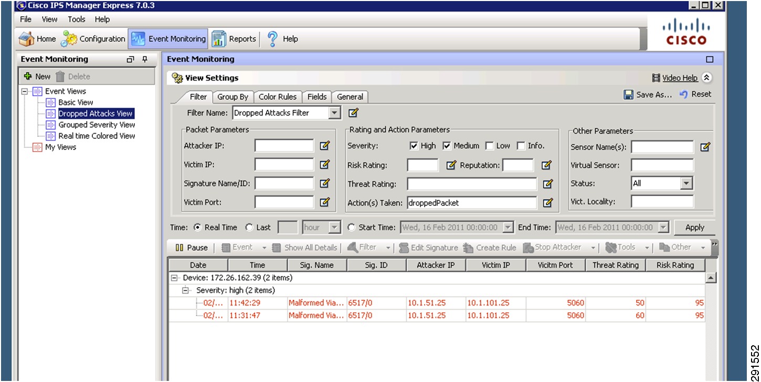Select Grouped Severity View
761x382 pixels.
coord(97,125)
